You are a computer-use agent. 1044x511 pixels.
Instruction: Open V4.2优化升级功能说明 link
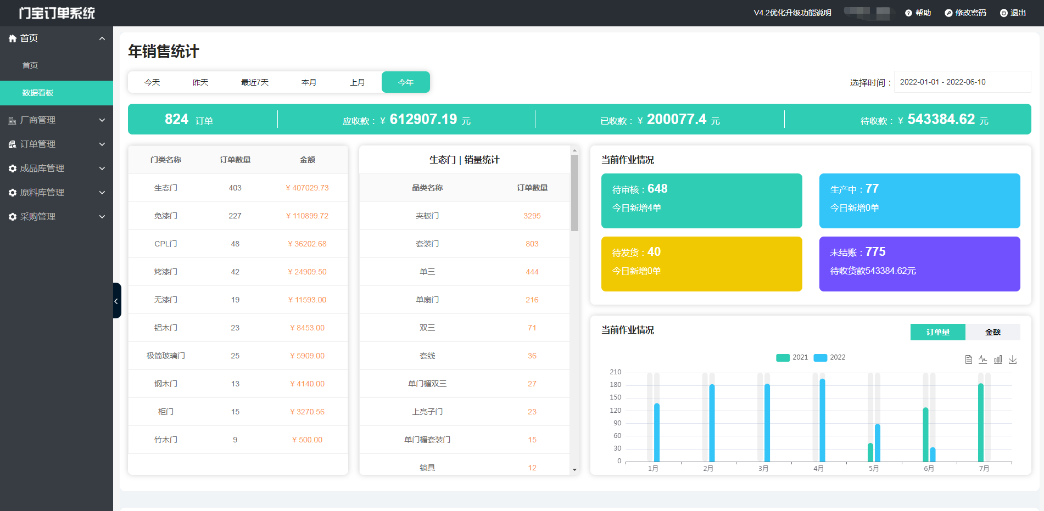pos(792,13)
